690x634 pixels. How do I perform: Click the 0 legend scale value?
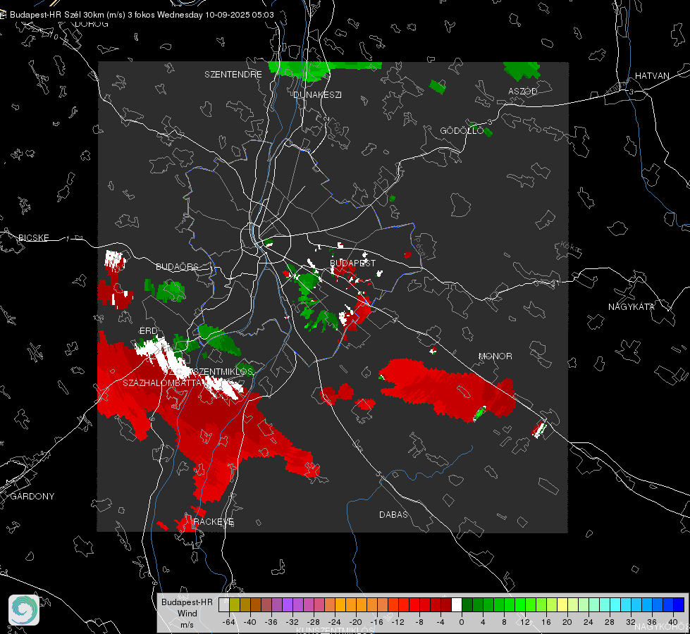461,622
